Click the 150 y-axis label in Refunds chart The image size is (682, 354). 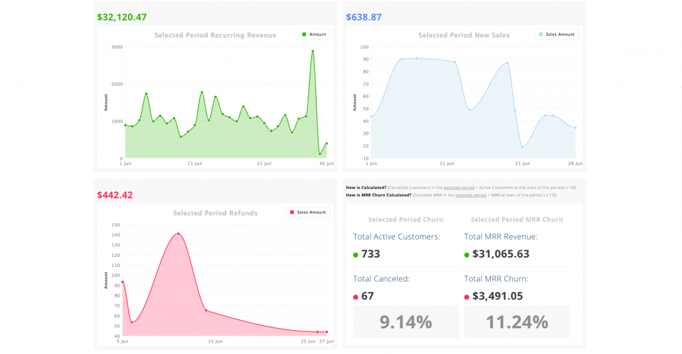(116, 225)
